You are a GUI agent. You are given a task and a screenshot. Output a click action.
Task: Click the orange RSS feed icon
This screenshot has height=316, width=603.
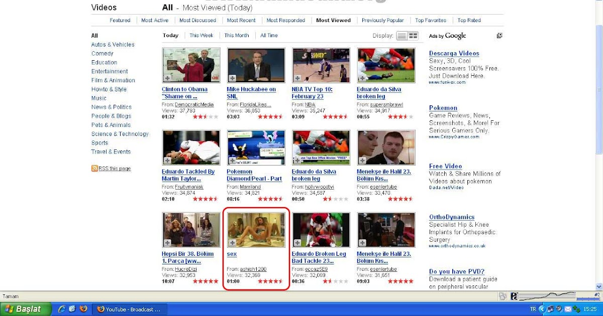(x=94, y=169)
